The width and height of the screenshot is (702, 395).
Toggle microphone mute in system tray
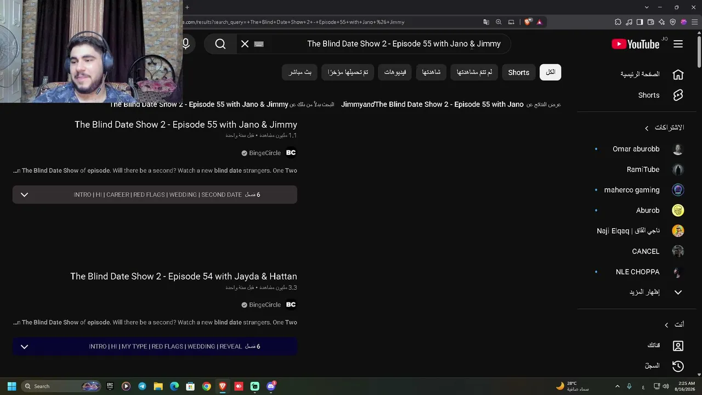tap(629, 386)
